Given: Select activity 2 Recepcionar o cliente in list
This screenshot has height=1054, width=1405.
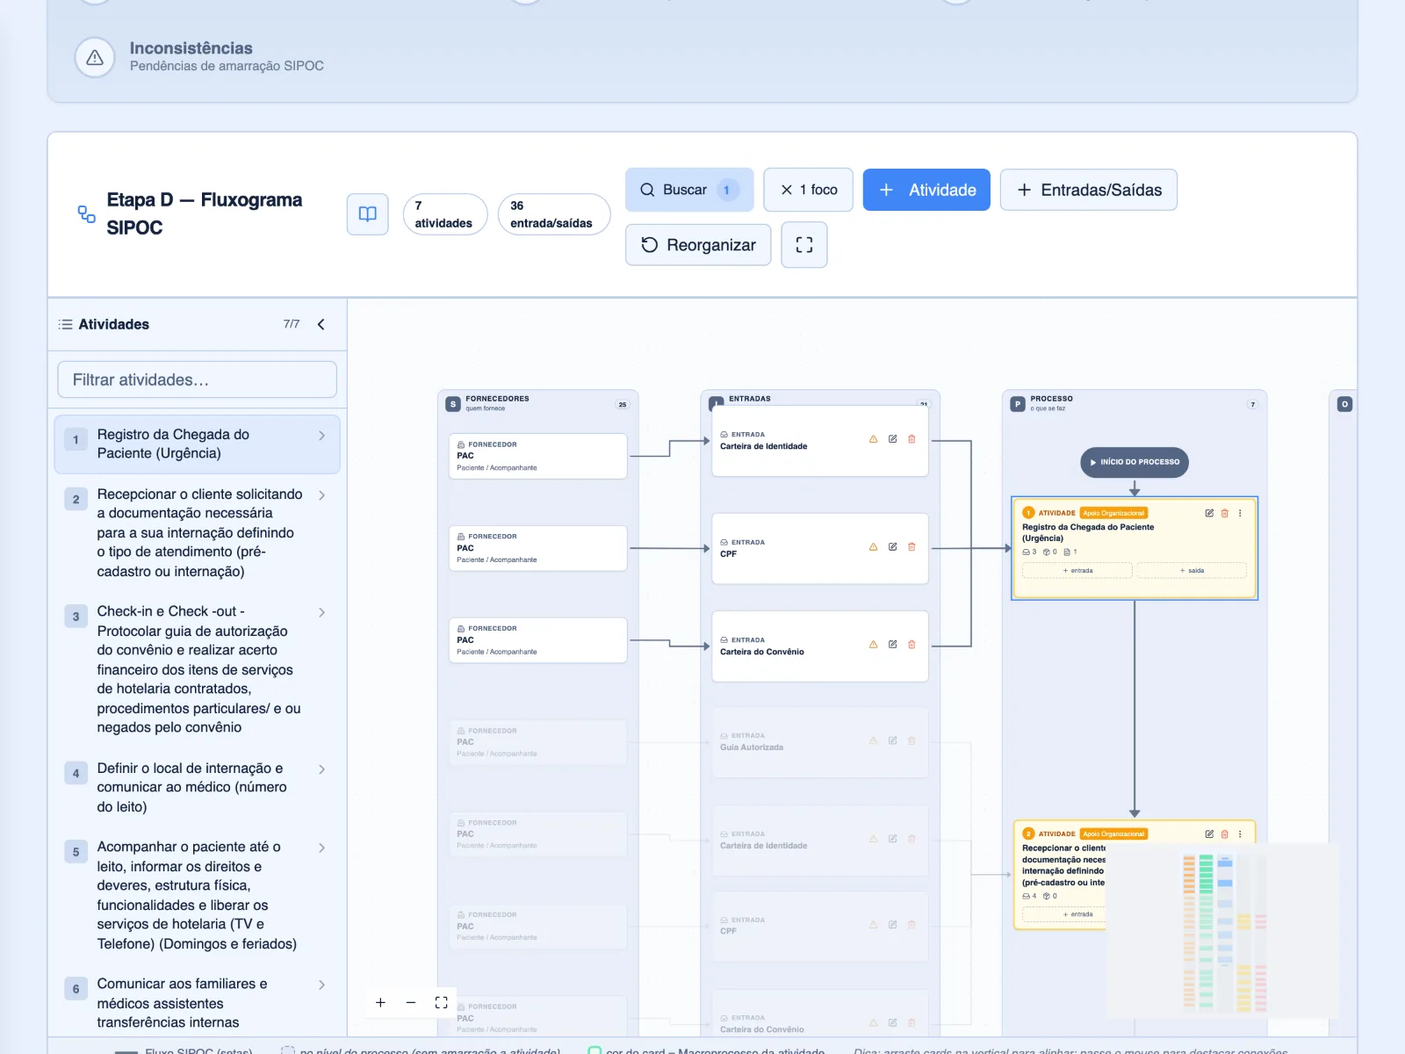Looking at the screenshot, I should 198,533.
